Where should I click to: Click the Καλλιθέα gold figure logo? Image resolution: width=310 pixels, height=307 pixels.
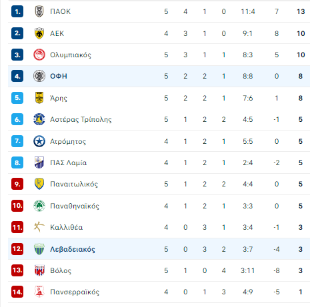(39, 227)
